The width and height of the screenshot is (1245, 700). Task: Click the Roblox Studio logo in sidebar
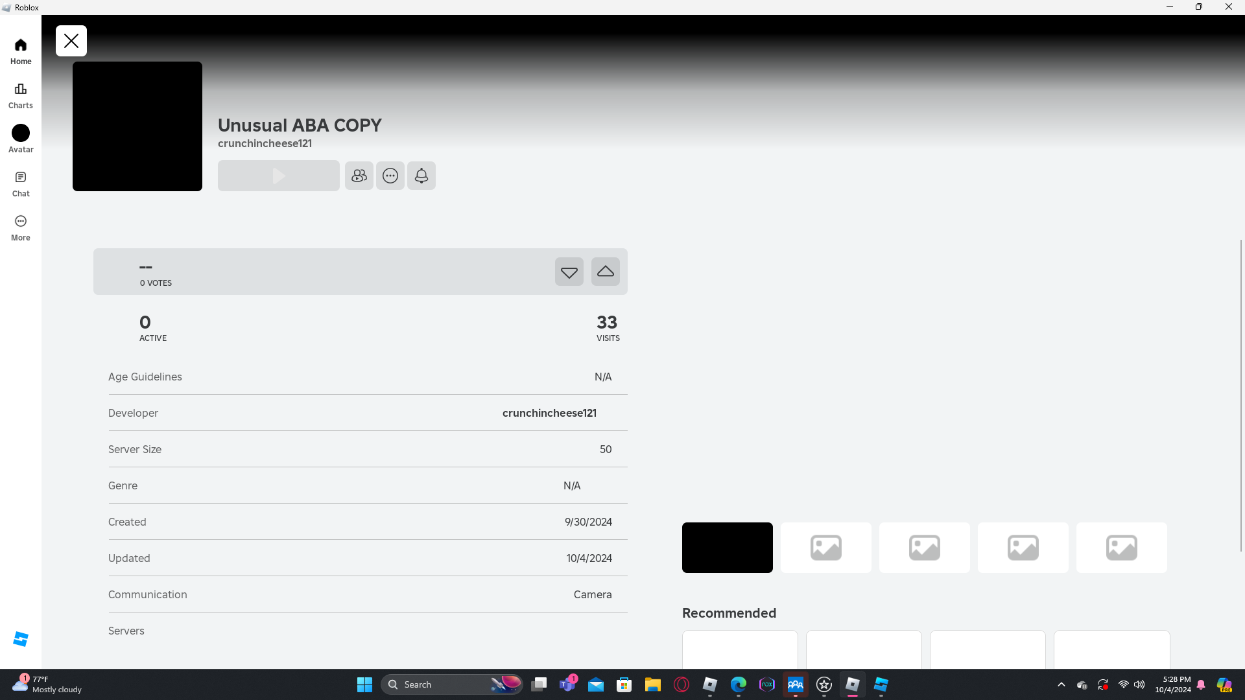point(21,639)
